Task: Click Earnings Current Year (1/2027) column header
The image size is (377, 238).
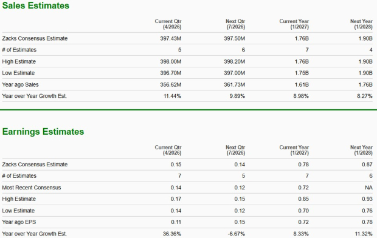Action: tap(294, 150)
